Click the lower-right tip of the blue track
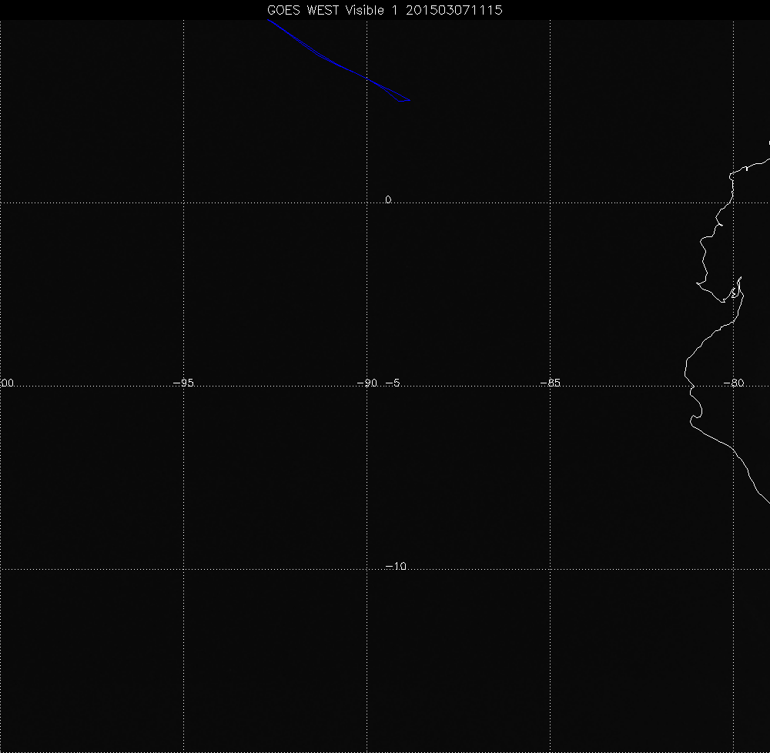Screen dimensions: 770x753 tap(410, 100)
